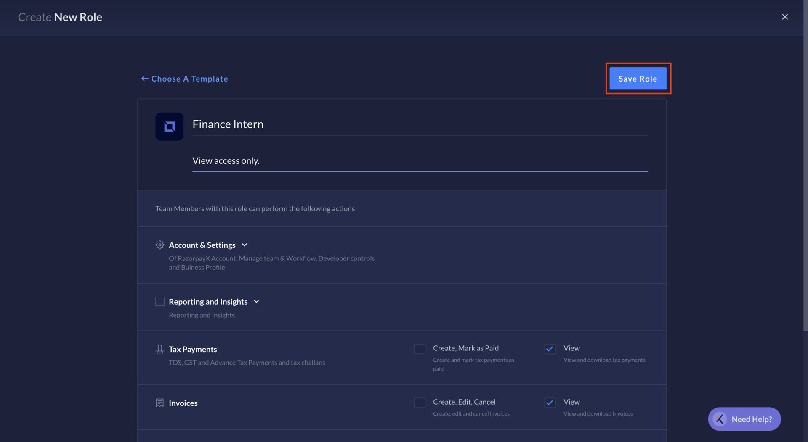Edit the 'View access only.' description field
Screen dimensions: 808x442
coord(420,161)
